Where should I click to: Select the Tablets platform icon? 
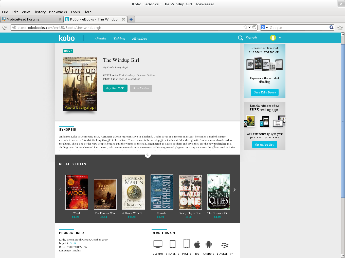coord(187,243)
